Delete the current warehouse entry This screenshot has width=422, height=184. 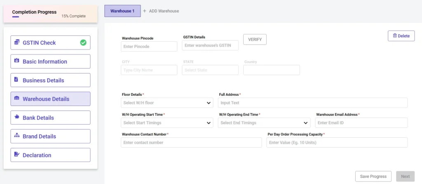click(401, 36)
